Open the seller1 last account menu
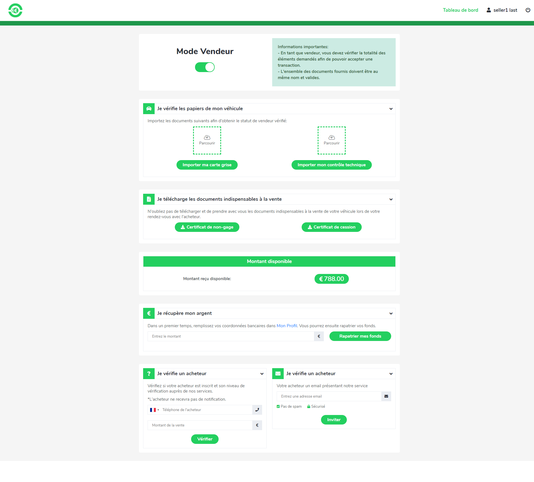Image resolution: width=534 pixels, height=482 pixels. 505,10
